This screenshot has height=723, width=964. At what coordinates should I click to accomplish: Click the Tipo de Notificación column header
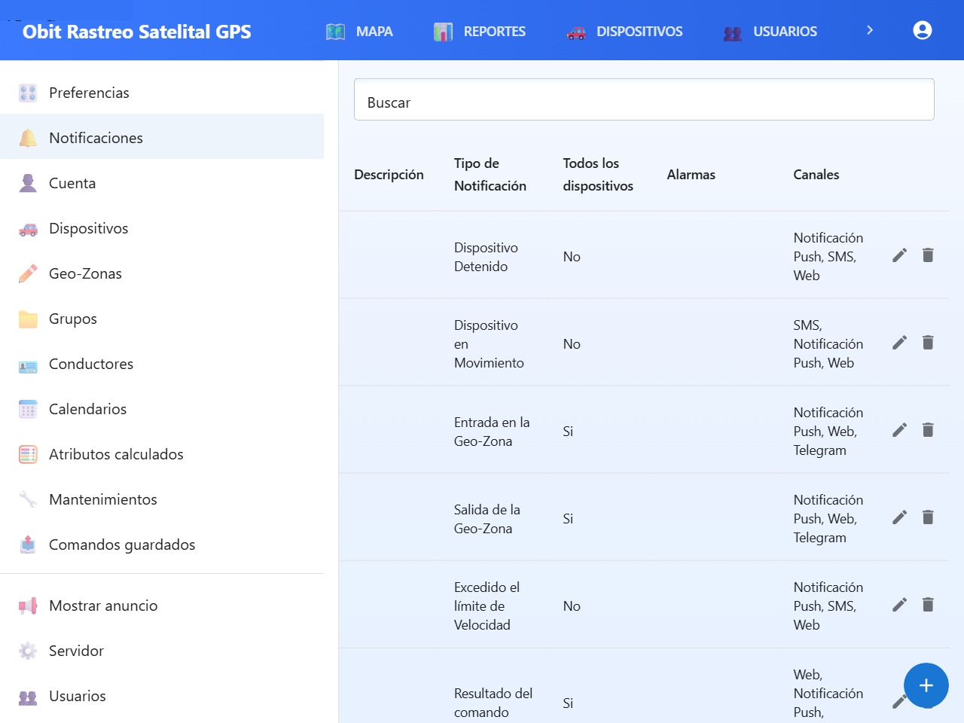pos(490,175)
